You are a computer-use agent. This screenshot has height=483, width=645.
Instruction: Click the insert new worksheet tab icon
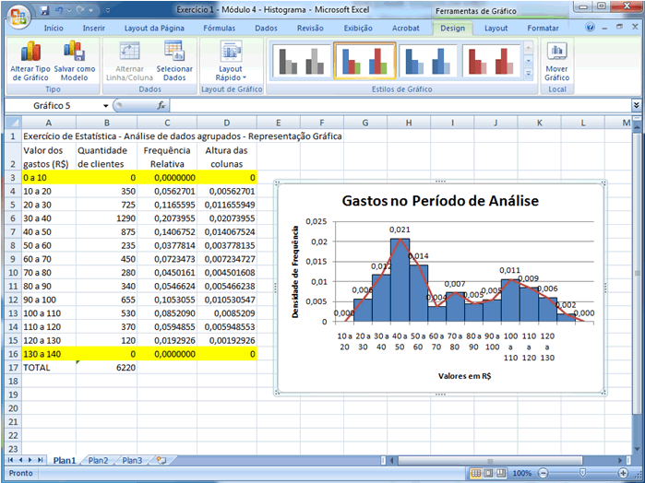click(x=161, y=459)
